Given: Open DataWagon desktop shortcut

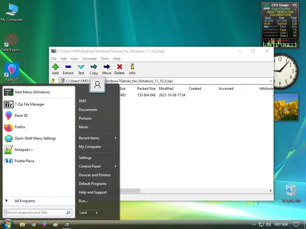Looking at the screenshot, I should pos(12,42).
